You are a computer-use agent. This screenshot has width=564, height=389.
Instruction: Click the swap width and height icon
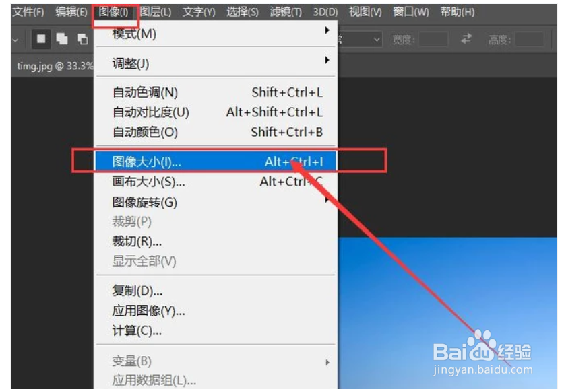pos(466,38)
